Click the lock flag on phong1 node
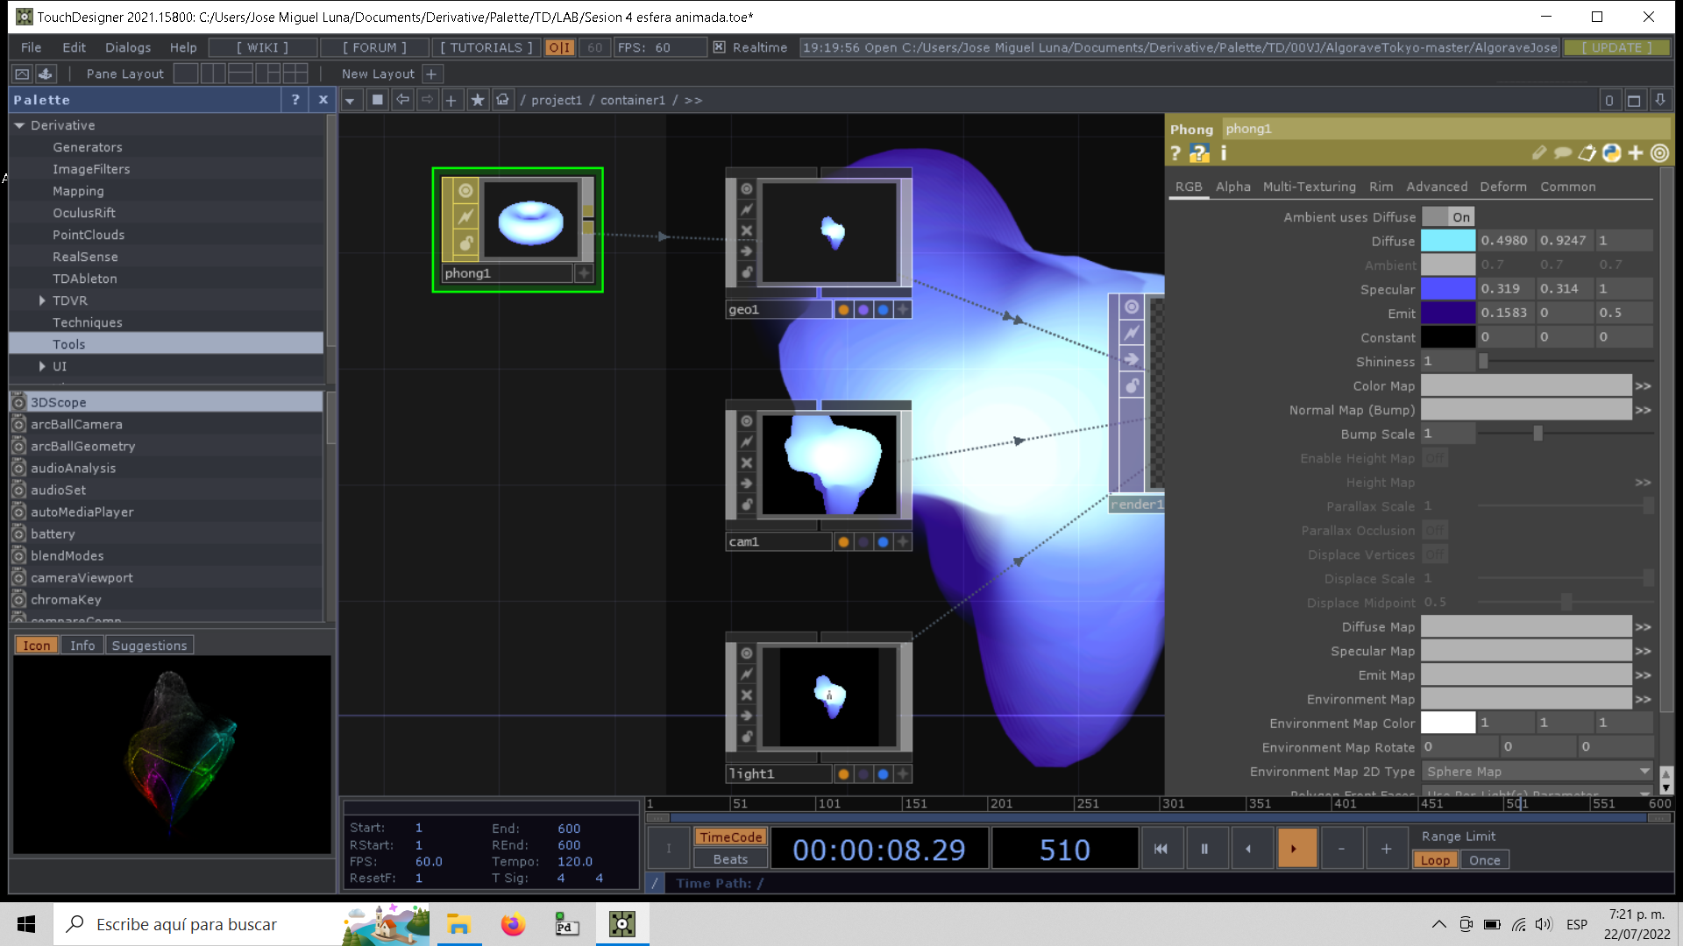 465,243
